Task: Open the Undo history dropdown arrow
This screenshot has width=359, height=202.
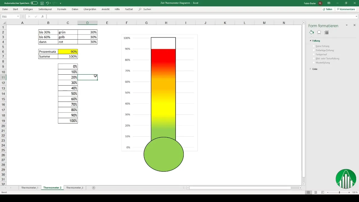Action: (50, 3)
